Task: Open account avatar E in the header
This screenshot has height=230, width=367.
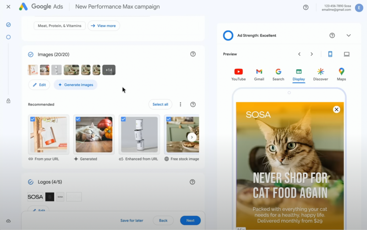Action: pyautogui.click(x=359, y=7)
